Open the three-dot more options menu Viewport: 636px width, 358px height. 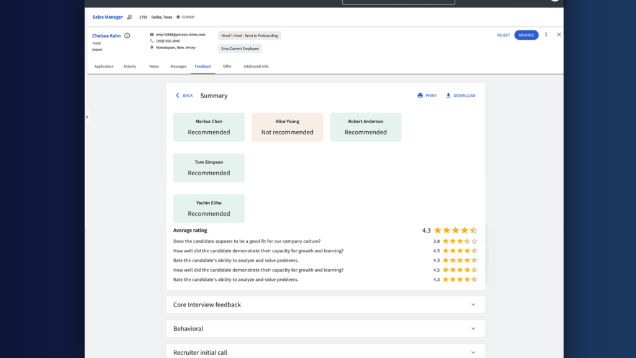[546, 35]
